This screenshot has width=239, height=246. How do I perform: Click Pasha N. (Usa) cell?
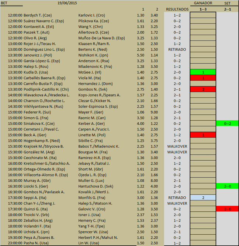point(36,243)
